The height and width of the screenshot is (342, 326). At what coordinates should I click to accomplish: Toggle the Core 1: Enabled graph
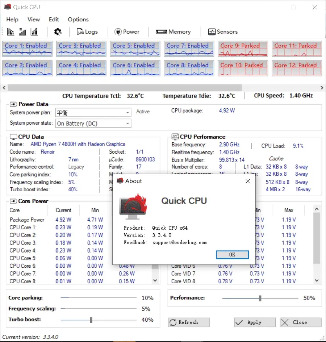[27, 49]
